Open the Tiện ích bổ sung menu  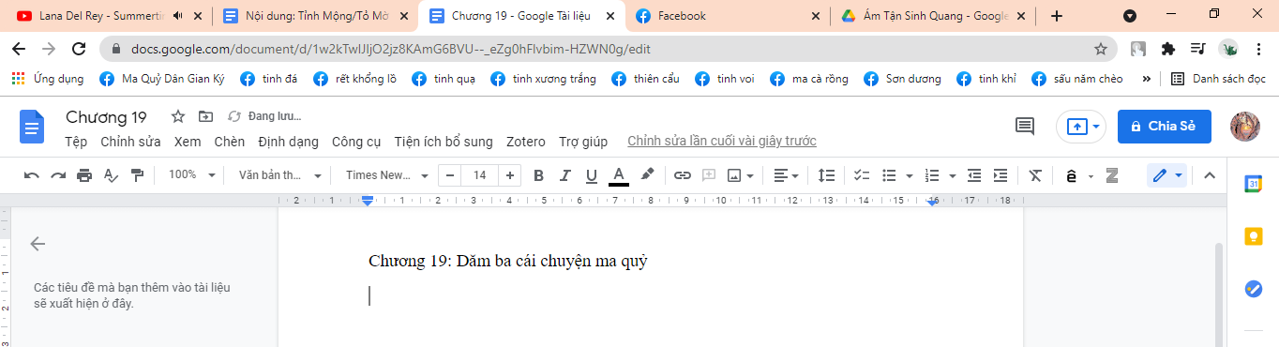click(444, 142)
